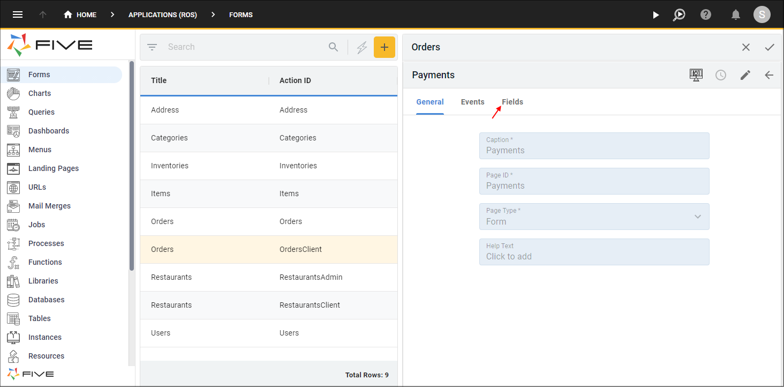The height and width of the screenshot is (387, 784).
Task: Open the user avatar S menu
Action: (762, 14)
